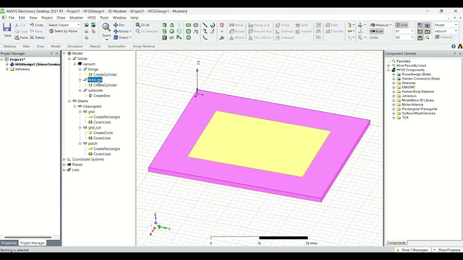
Task: Select the Draw Circle tool
Action: pyautogui.click(x=188, y=31)
